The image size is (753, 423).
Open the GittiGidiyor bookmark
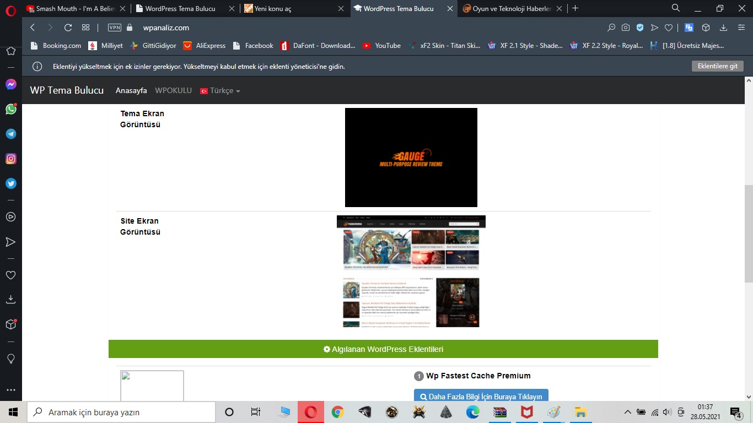click(x=153, y=46)
